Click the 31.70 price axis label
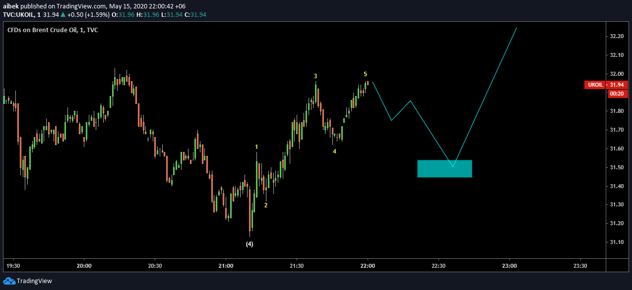This screenshot has width=632, height=290. (x=617, y=130)
